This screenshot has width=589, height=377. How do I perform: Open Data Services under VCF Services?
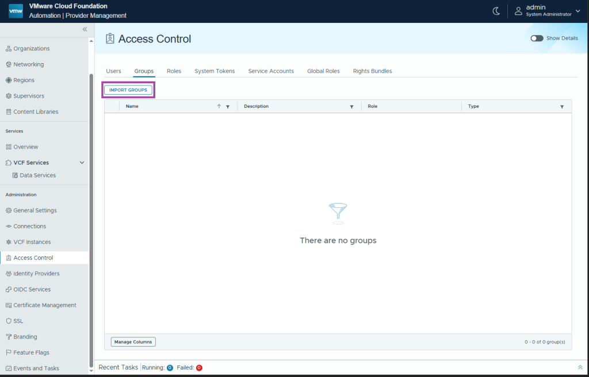pos(37,176)
